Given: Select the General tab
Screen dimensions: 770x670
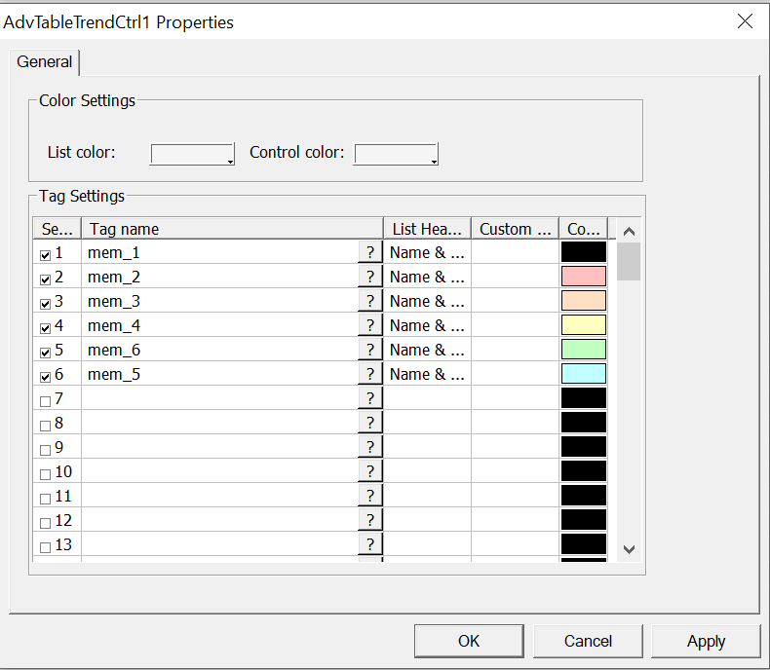Looking at the screenshot, I should point(44,61).
